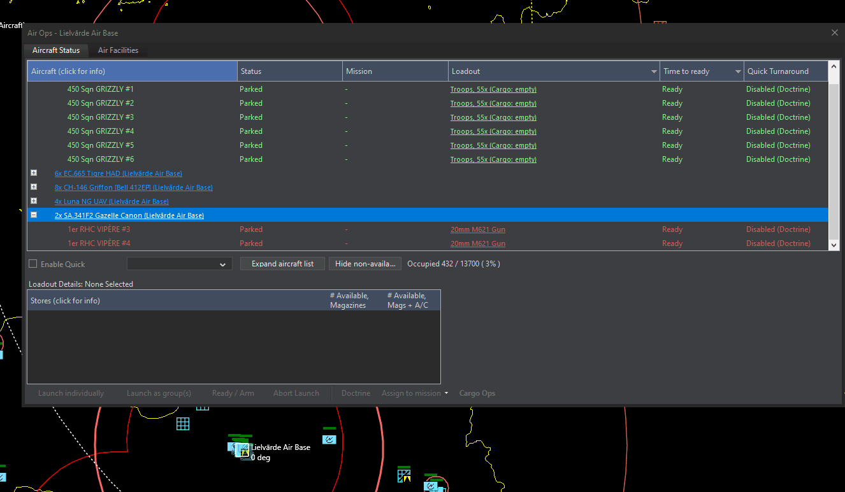Image resolution: width=845 pixels, height=492 pixels.
Task: Open the VIPÈRE #3 20mm M621 Gun loadout
Action: (478, 229)
